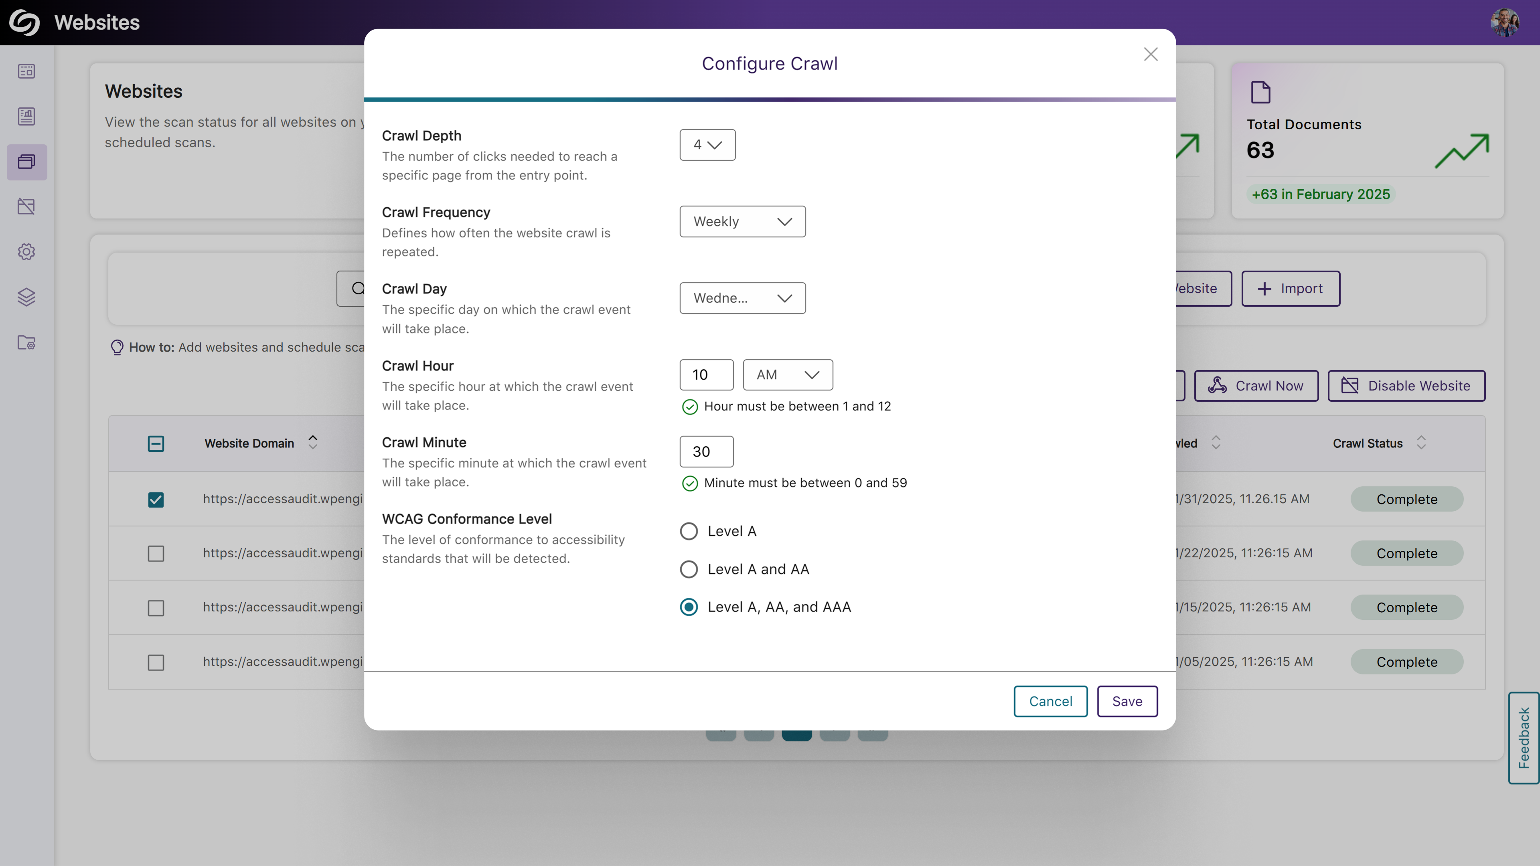The height and width of the screenshot is (866, 1540).
Task: Click the layers/stack icon in sidebar
Action: tap(28, 296)
